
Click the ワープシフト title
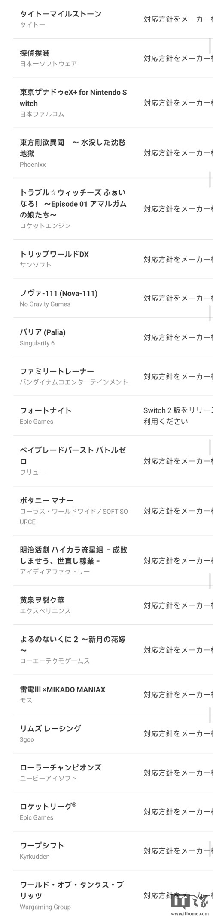42,845
